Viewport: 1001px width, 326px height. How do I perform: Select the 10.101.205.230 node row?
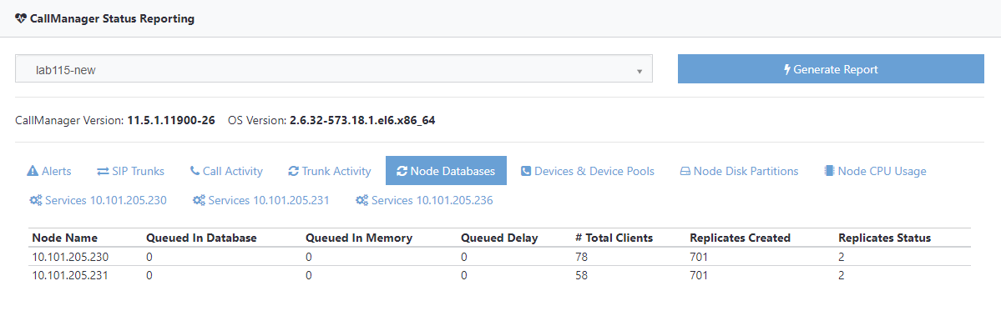click(499, 257)
